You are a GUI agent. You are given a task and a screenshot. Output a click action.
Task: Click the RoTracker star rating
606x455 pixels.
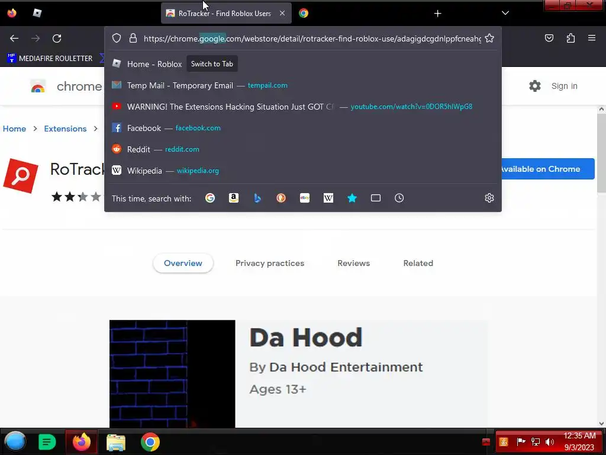coord(76,197)
